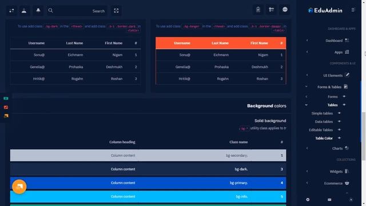Open the Apps menu label
This screenshot has height=206, width=366.
click(x=338, y=52)
